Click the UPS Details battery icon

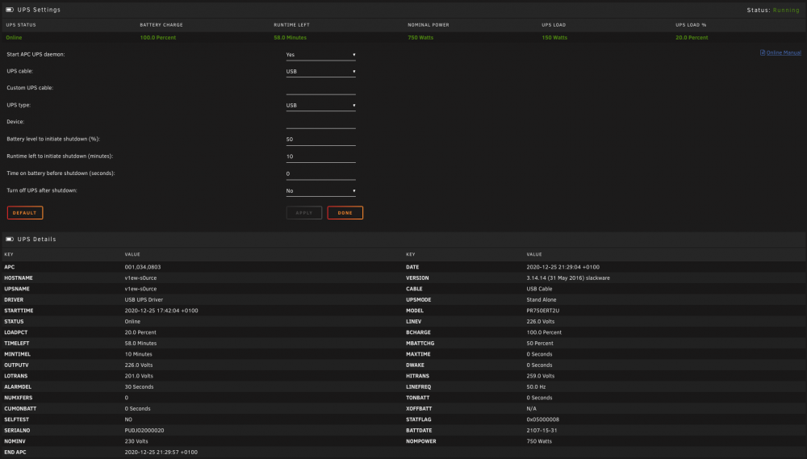point(9,240)
